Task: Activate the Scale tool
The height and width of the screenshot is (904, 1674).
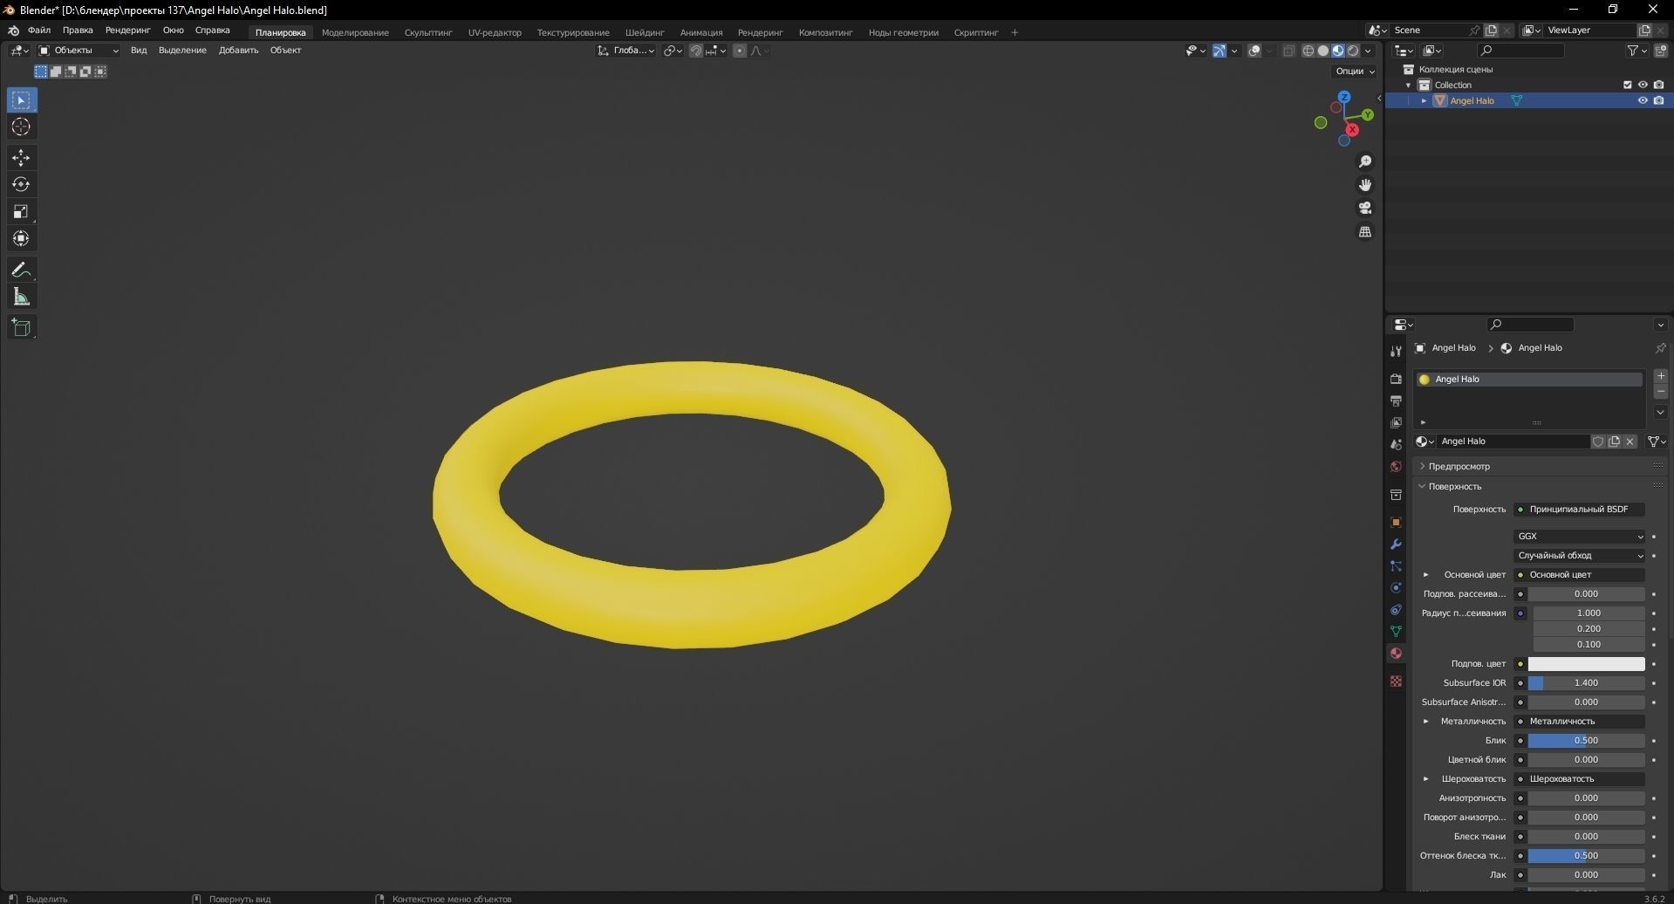Action: coord(21,212)
